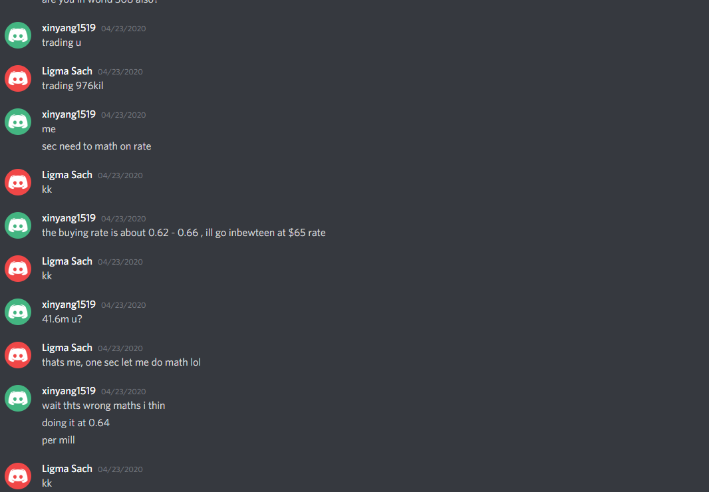
Task: Select green avatar beside "41.6m u?"
Action: click(18, 312)
